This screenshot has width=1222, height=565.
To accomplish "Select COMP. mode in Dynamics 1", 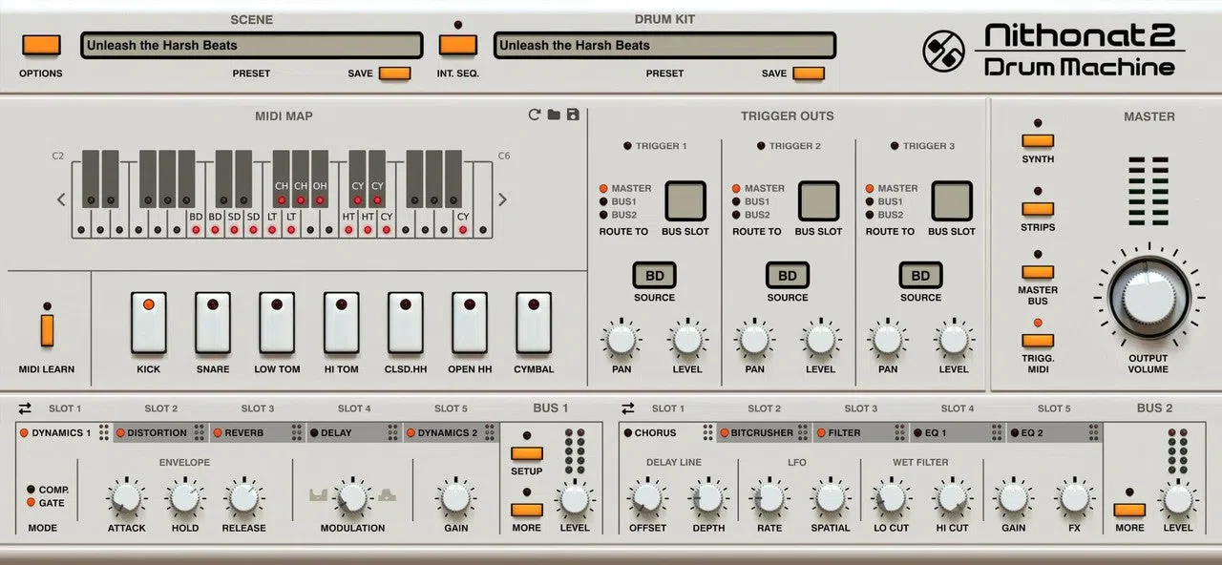I will 32,490.
